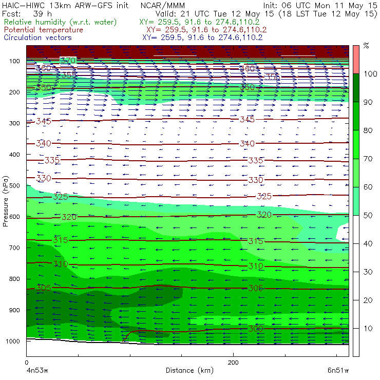Click the '0' distance axis origin label
Image resolution: width=380 pixels, height=380 pixels.
(x=26, y=363)
